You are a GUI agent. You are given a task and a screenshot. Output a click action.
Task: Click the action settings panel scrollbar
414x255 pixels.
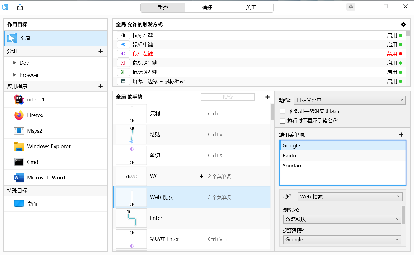[x=403, y=215]
